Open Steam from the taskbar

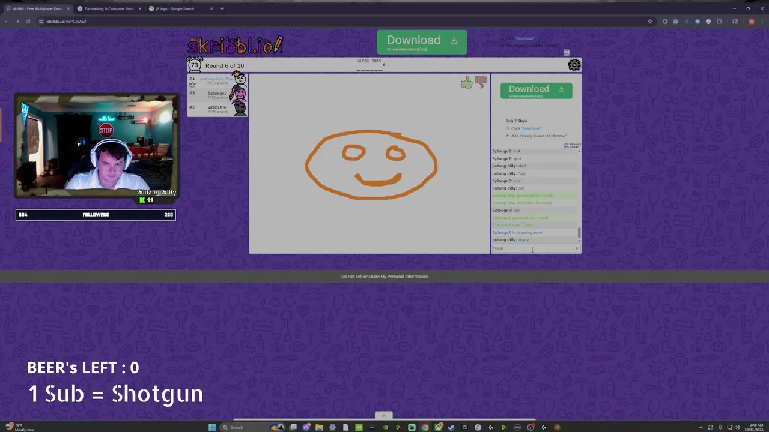pos(451,427)
